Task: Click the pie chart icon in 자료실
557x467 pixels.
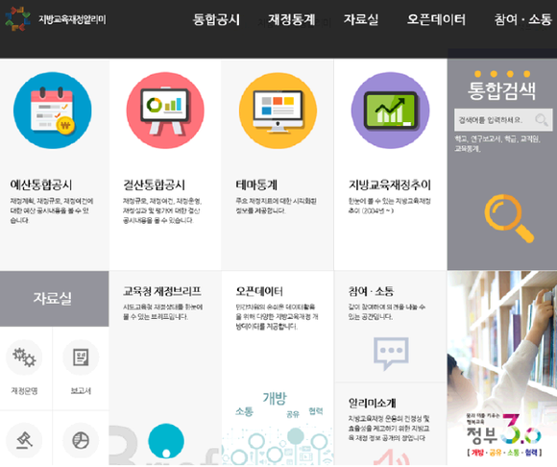Action: click(x=81, y=441)
